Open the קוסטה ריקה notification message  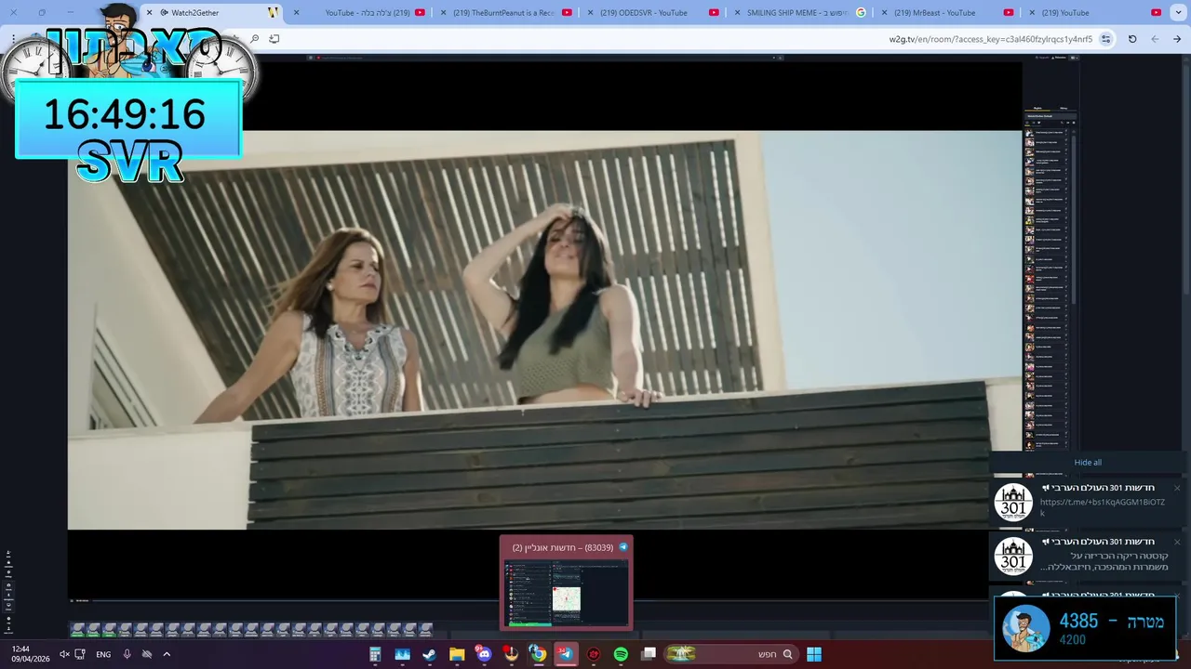(x=1088, y=556)
